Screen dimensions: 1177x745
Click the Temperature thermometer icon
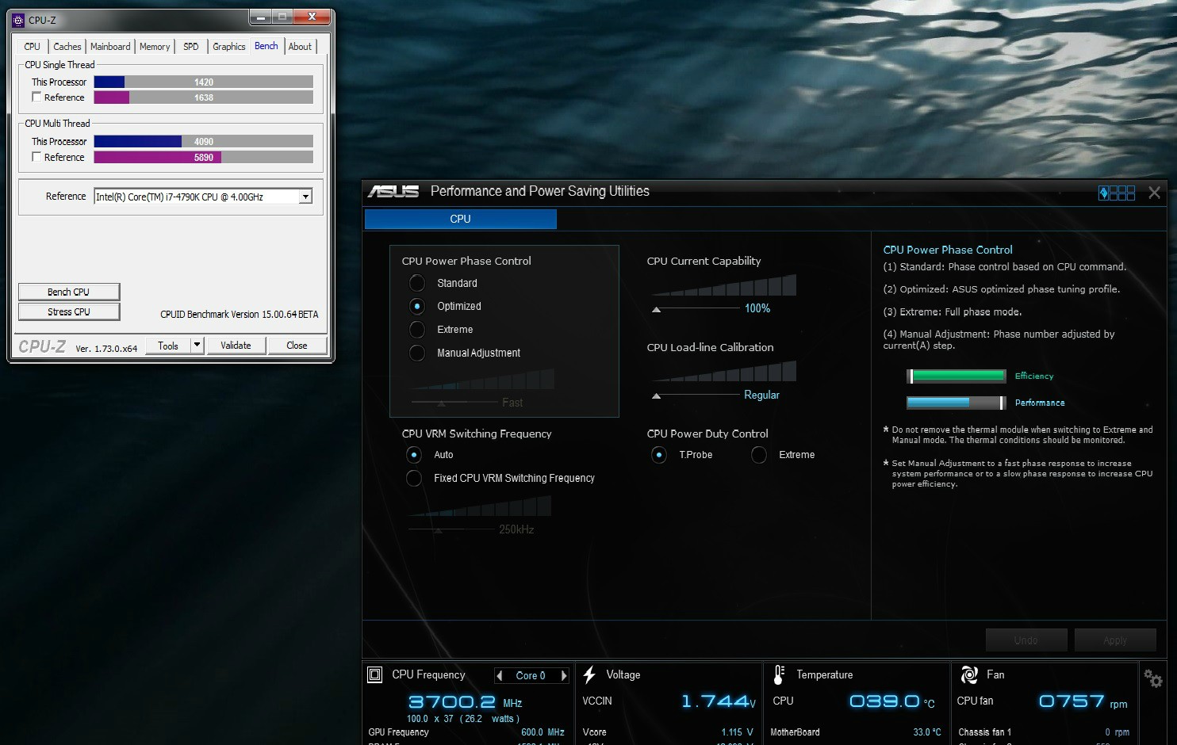coord(779,674)
